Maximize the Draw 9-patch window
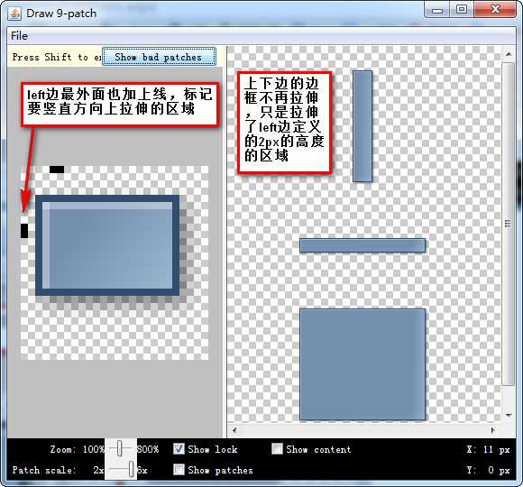This screenshot has height=487, width=523. (462, 10)
